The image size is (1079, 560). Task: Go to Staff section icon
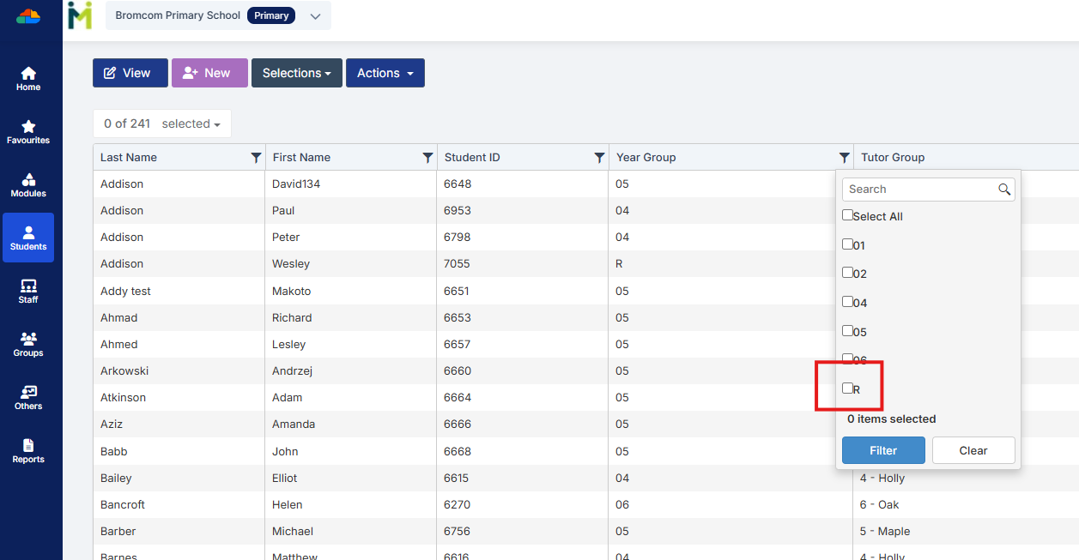28,286
